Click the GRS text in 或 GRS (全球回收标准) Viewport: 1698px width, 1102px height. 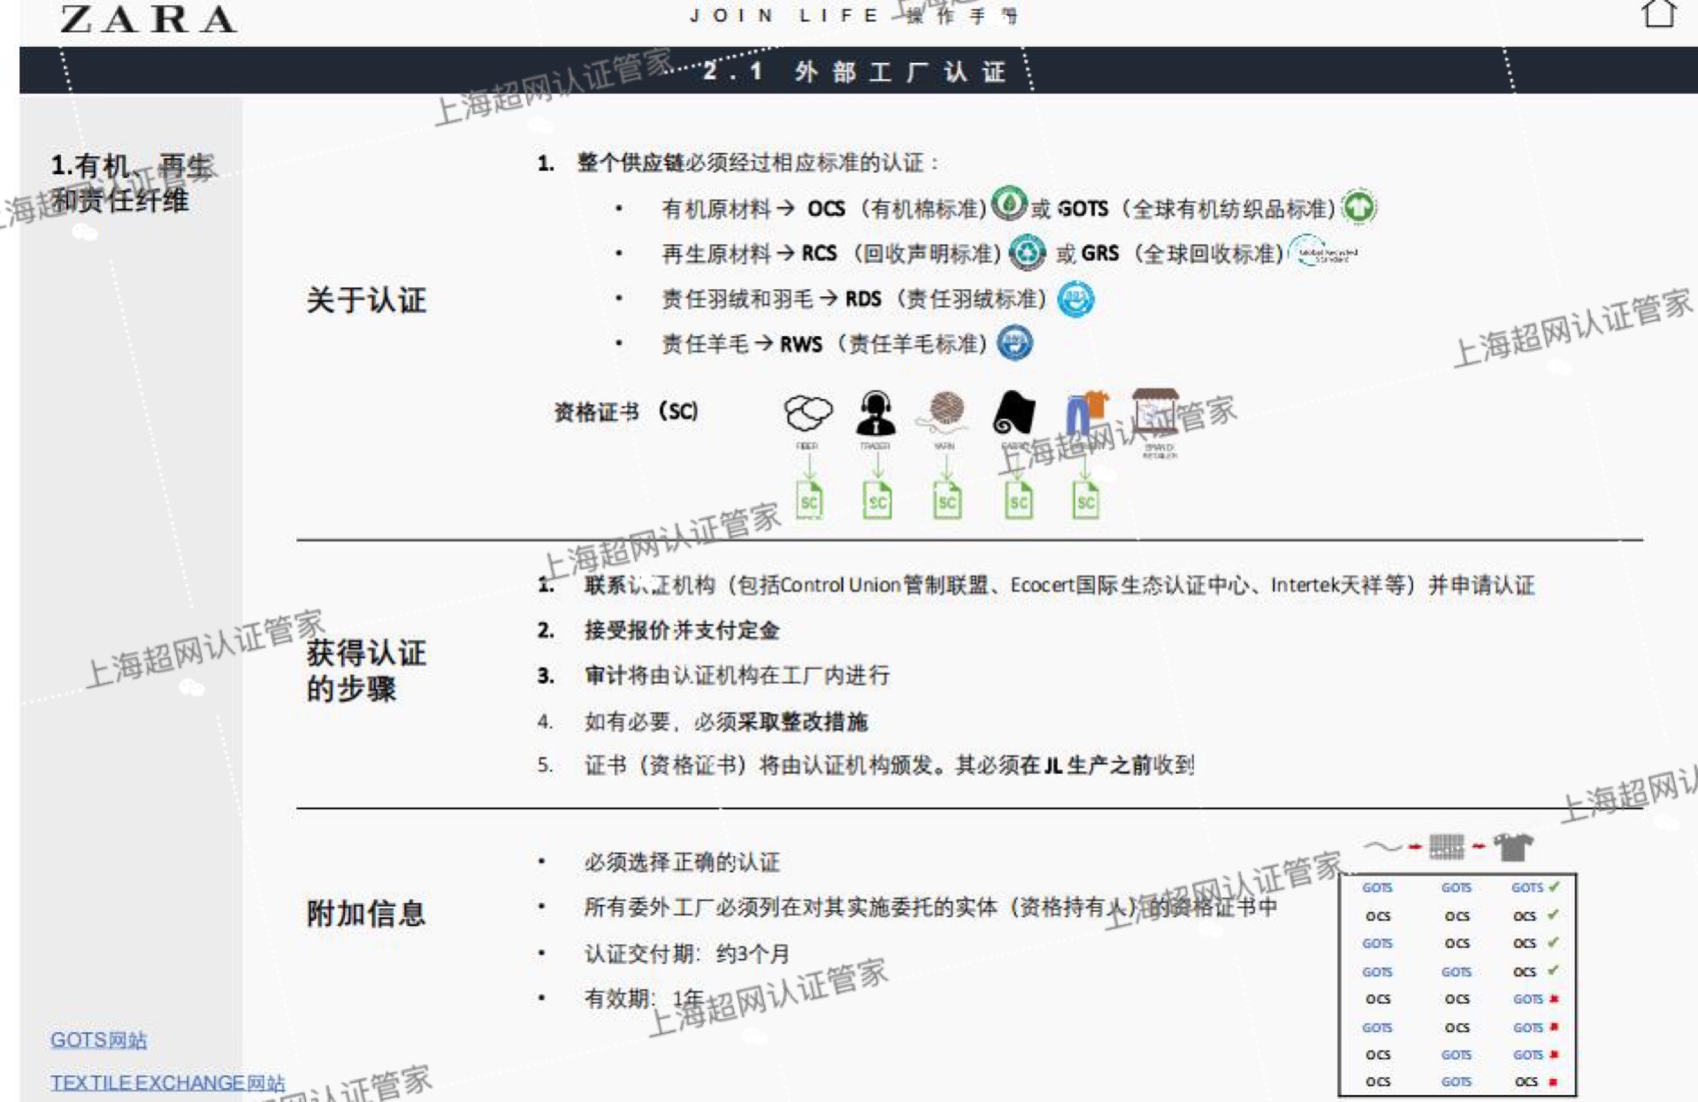1099,254
